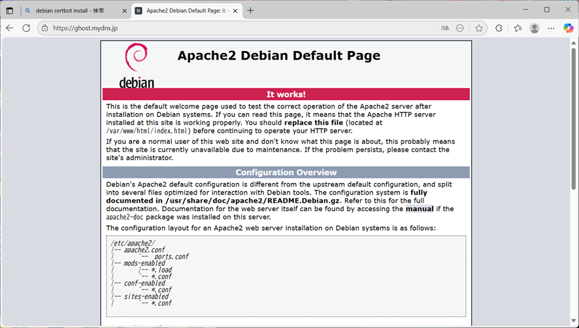Screen dimensions: 579x328
Task: Click the Apache2 Debian Default Page title
Action: [279, 56]
